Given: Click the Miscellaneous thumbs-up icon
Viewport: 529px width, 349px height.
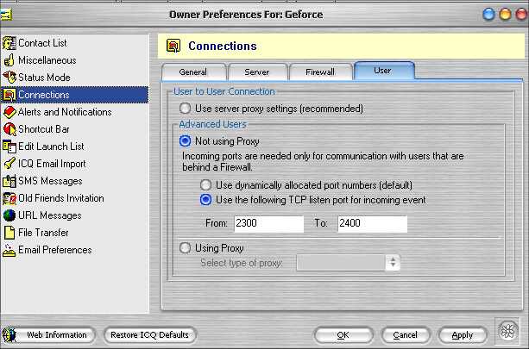Looking at the screenshot, I should tap(9, 60).
